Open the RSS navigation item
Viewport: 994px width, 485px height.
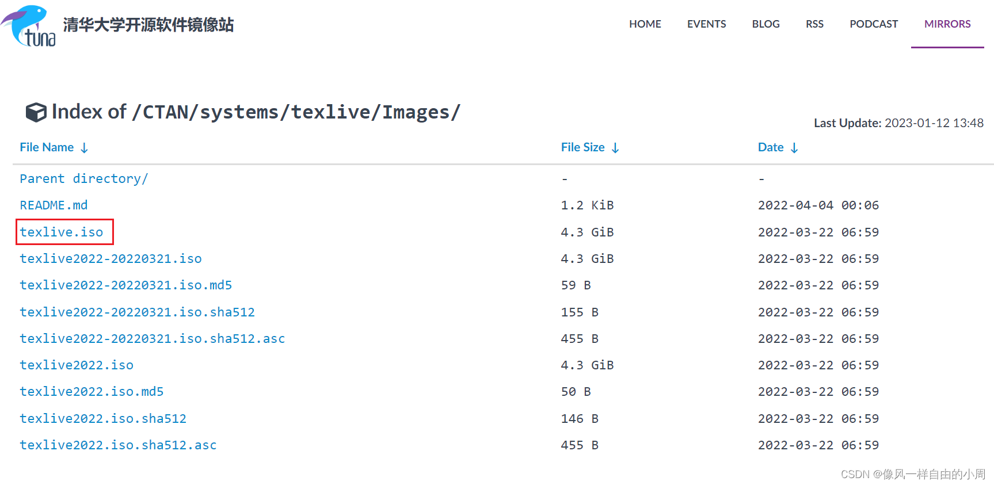tap(814, 24)
